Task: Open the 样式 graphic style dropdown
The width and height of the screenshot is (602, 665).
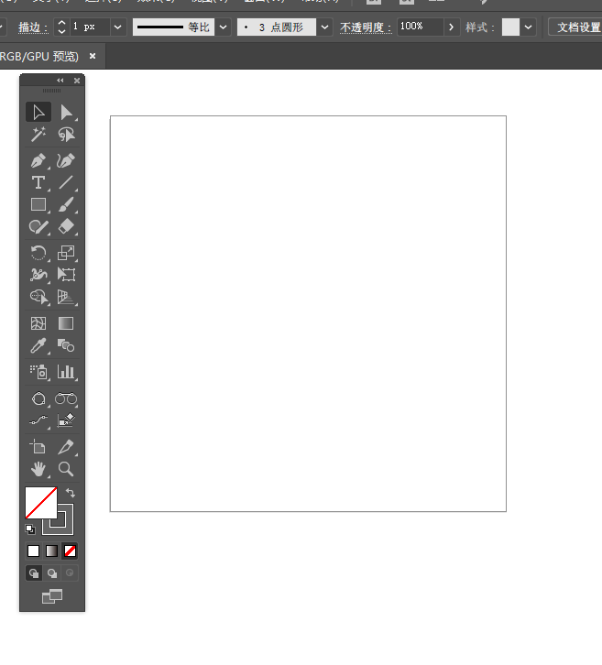Action: pyautogui.click(x=528, y=27)
